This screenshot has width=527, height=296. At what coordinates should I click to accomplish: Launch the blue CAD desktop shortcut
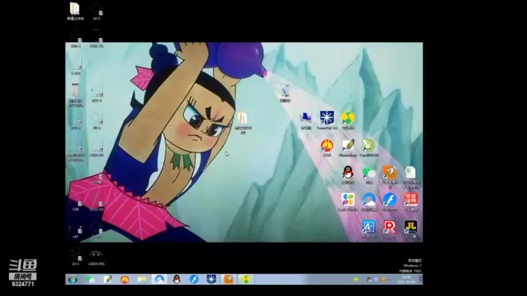369,229
